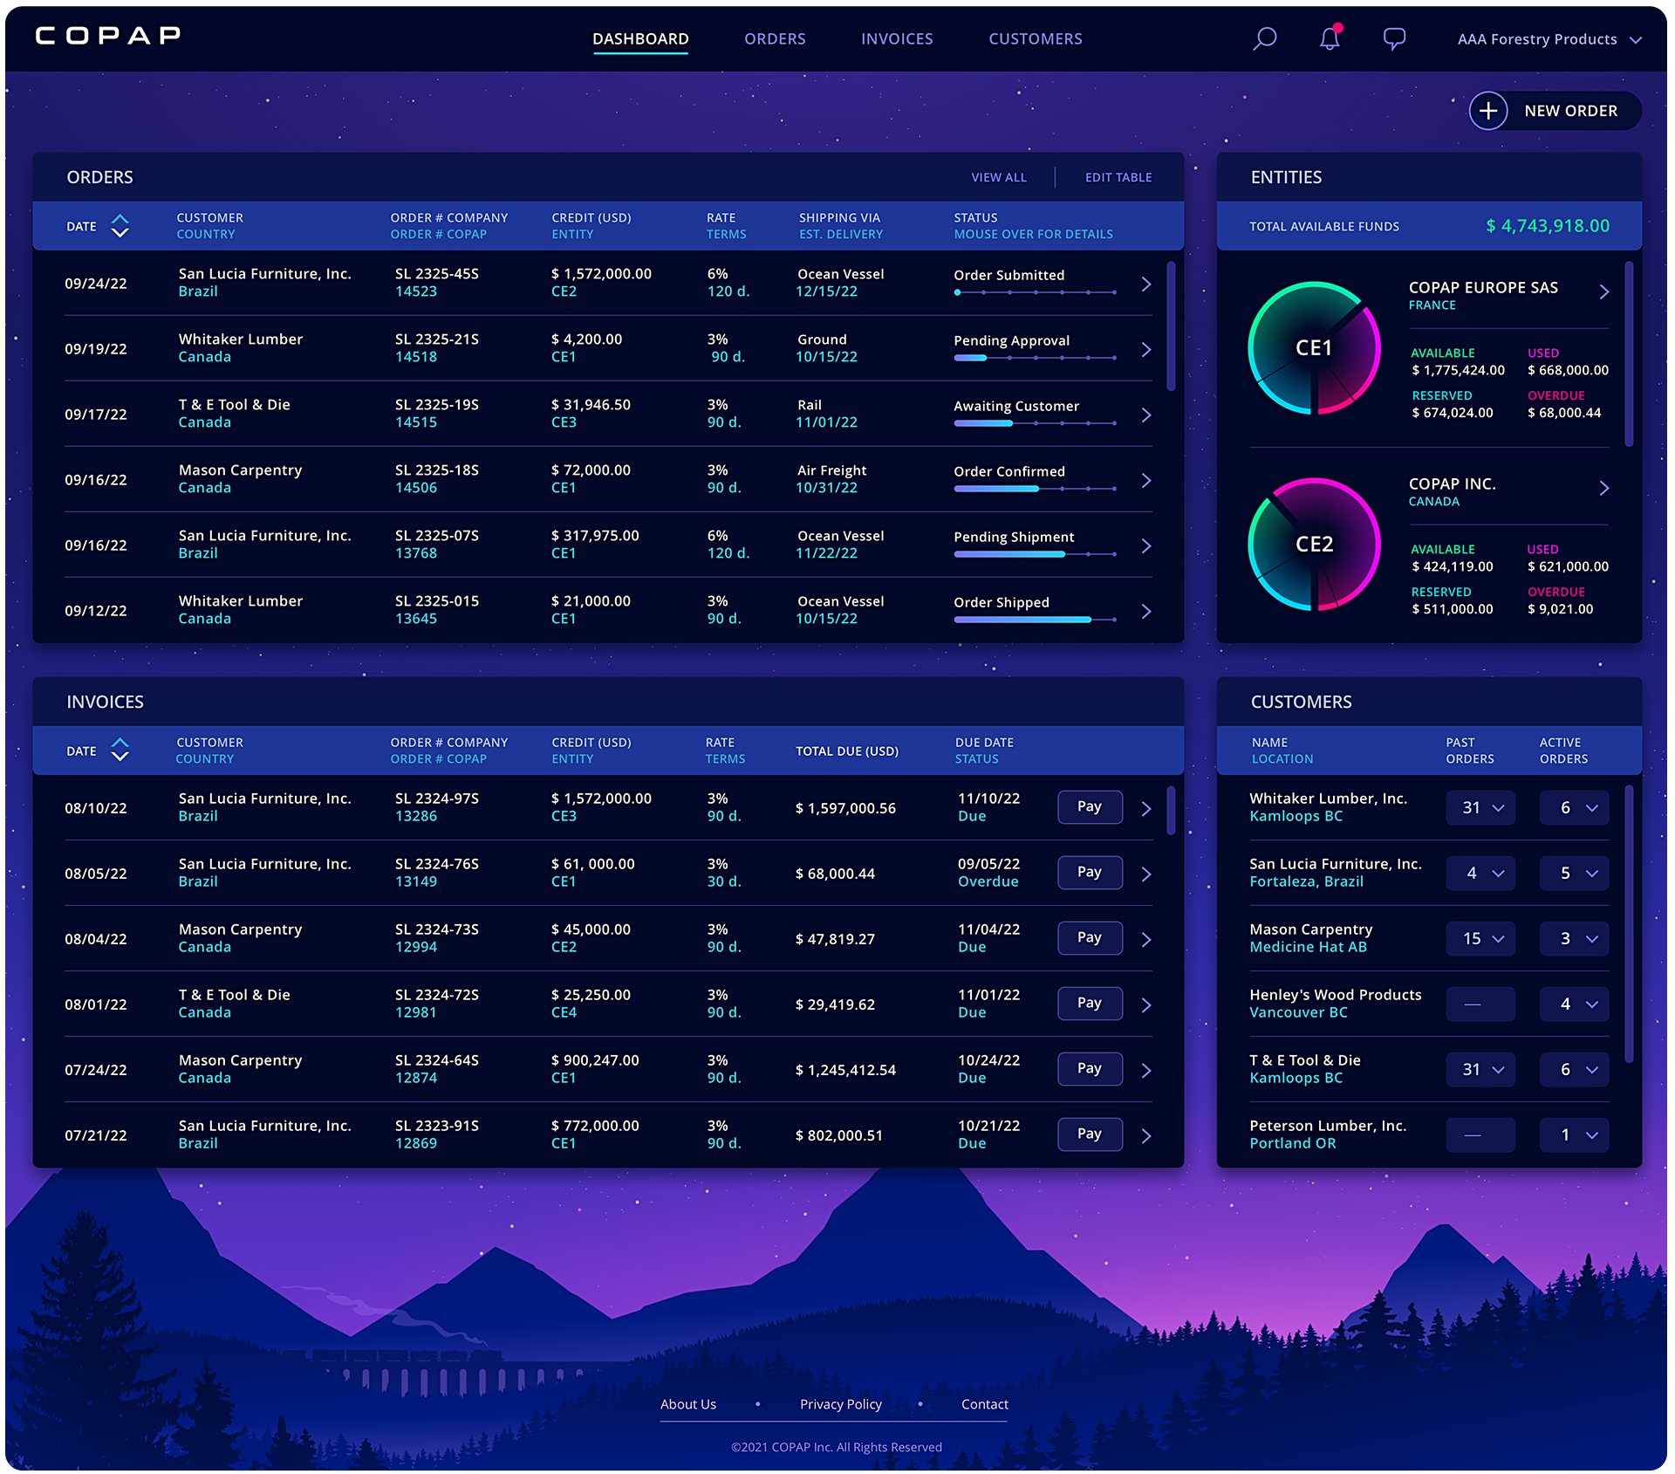This screenshot has width=1675, height=1474.
Task: Click Order Shipped progress bar
Action: (x=1035, y=620)
